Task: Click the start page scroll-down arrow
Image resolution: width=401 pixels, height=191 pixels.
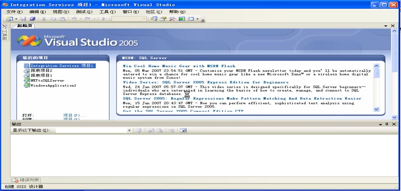Action: [394, 117]
